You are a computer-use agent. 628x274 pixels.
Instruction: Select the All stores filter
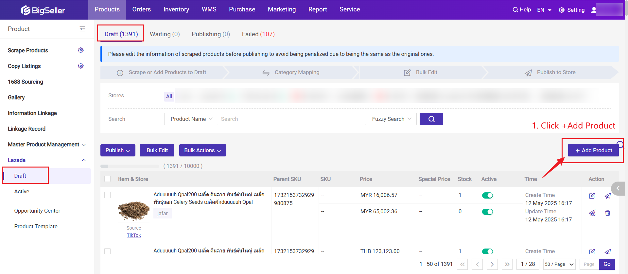point(169,96)
